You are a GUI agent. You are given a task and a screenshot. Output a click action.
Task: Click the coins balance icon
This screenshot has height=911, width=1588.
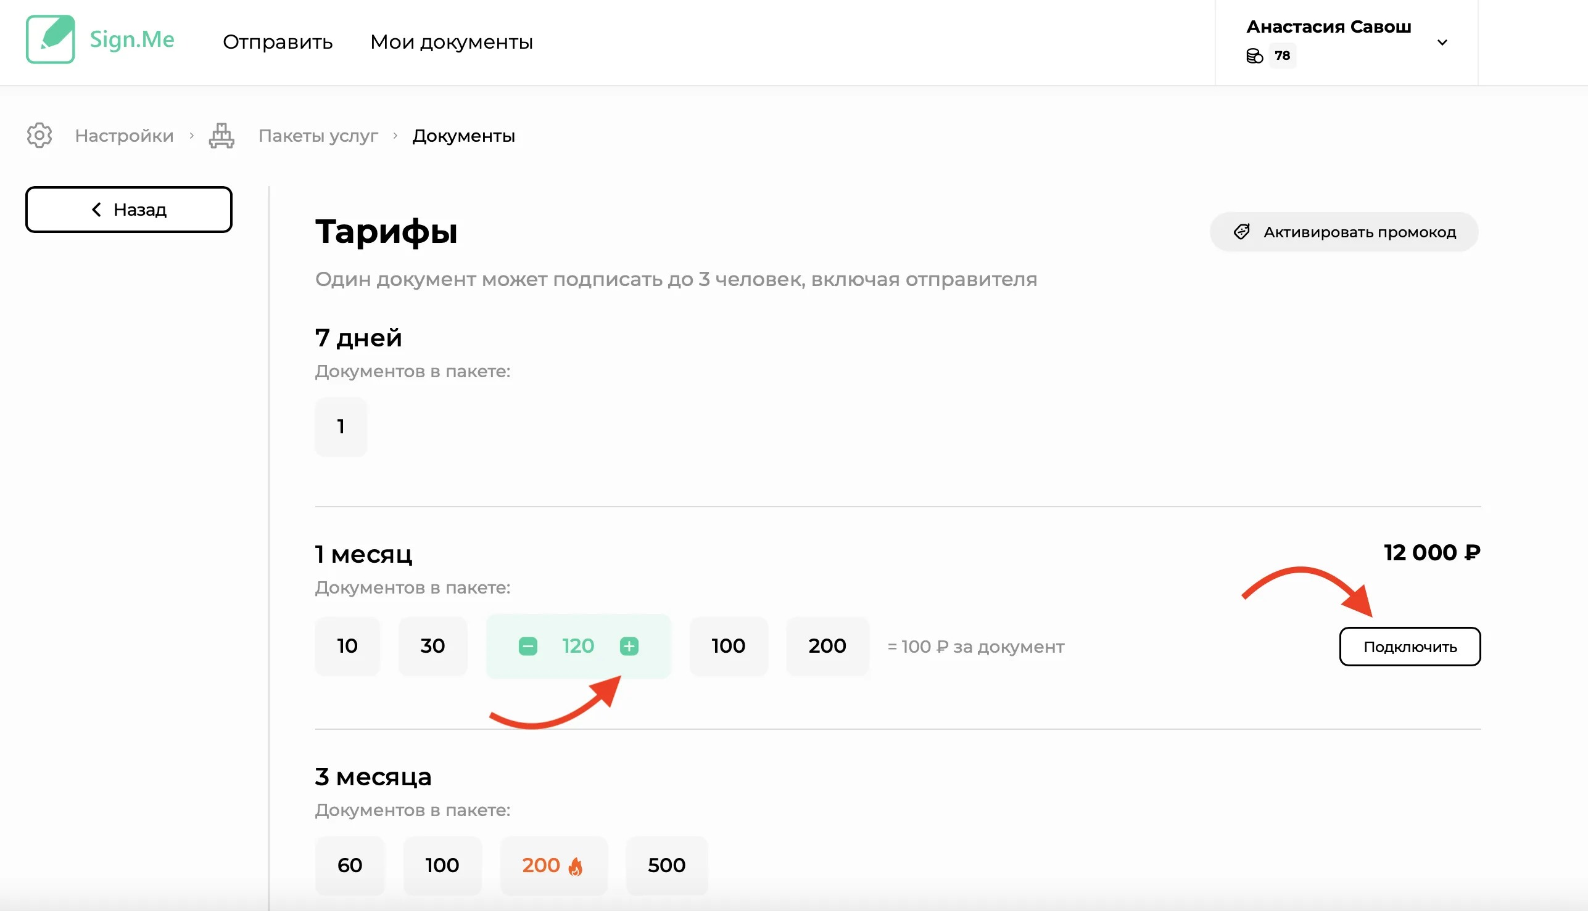[1254, 55]
